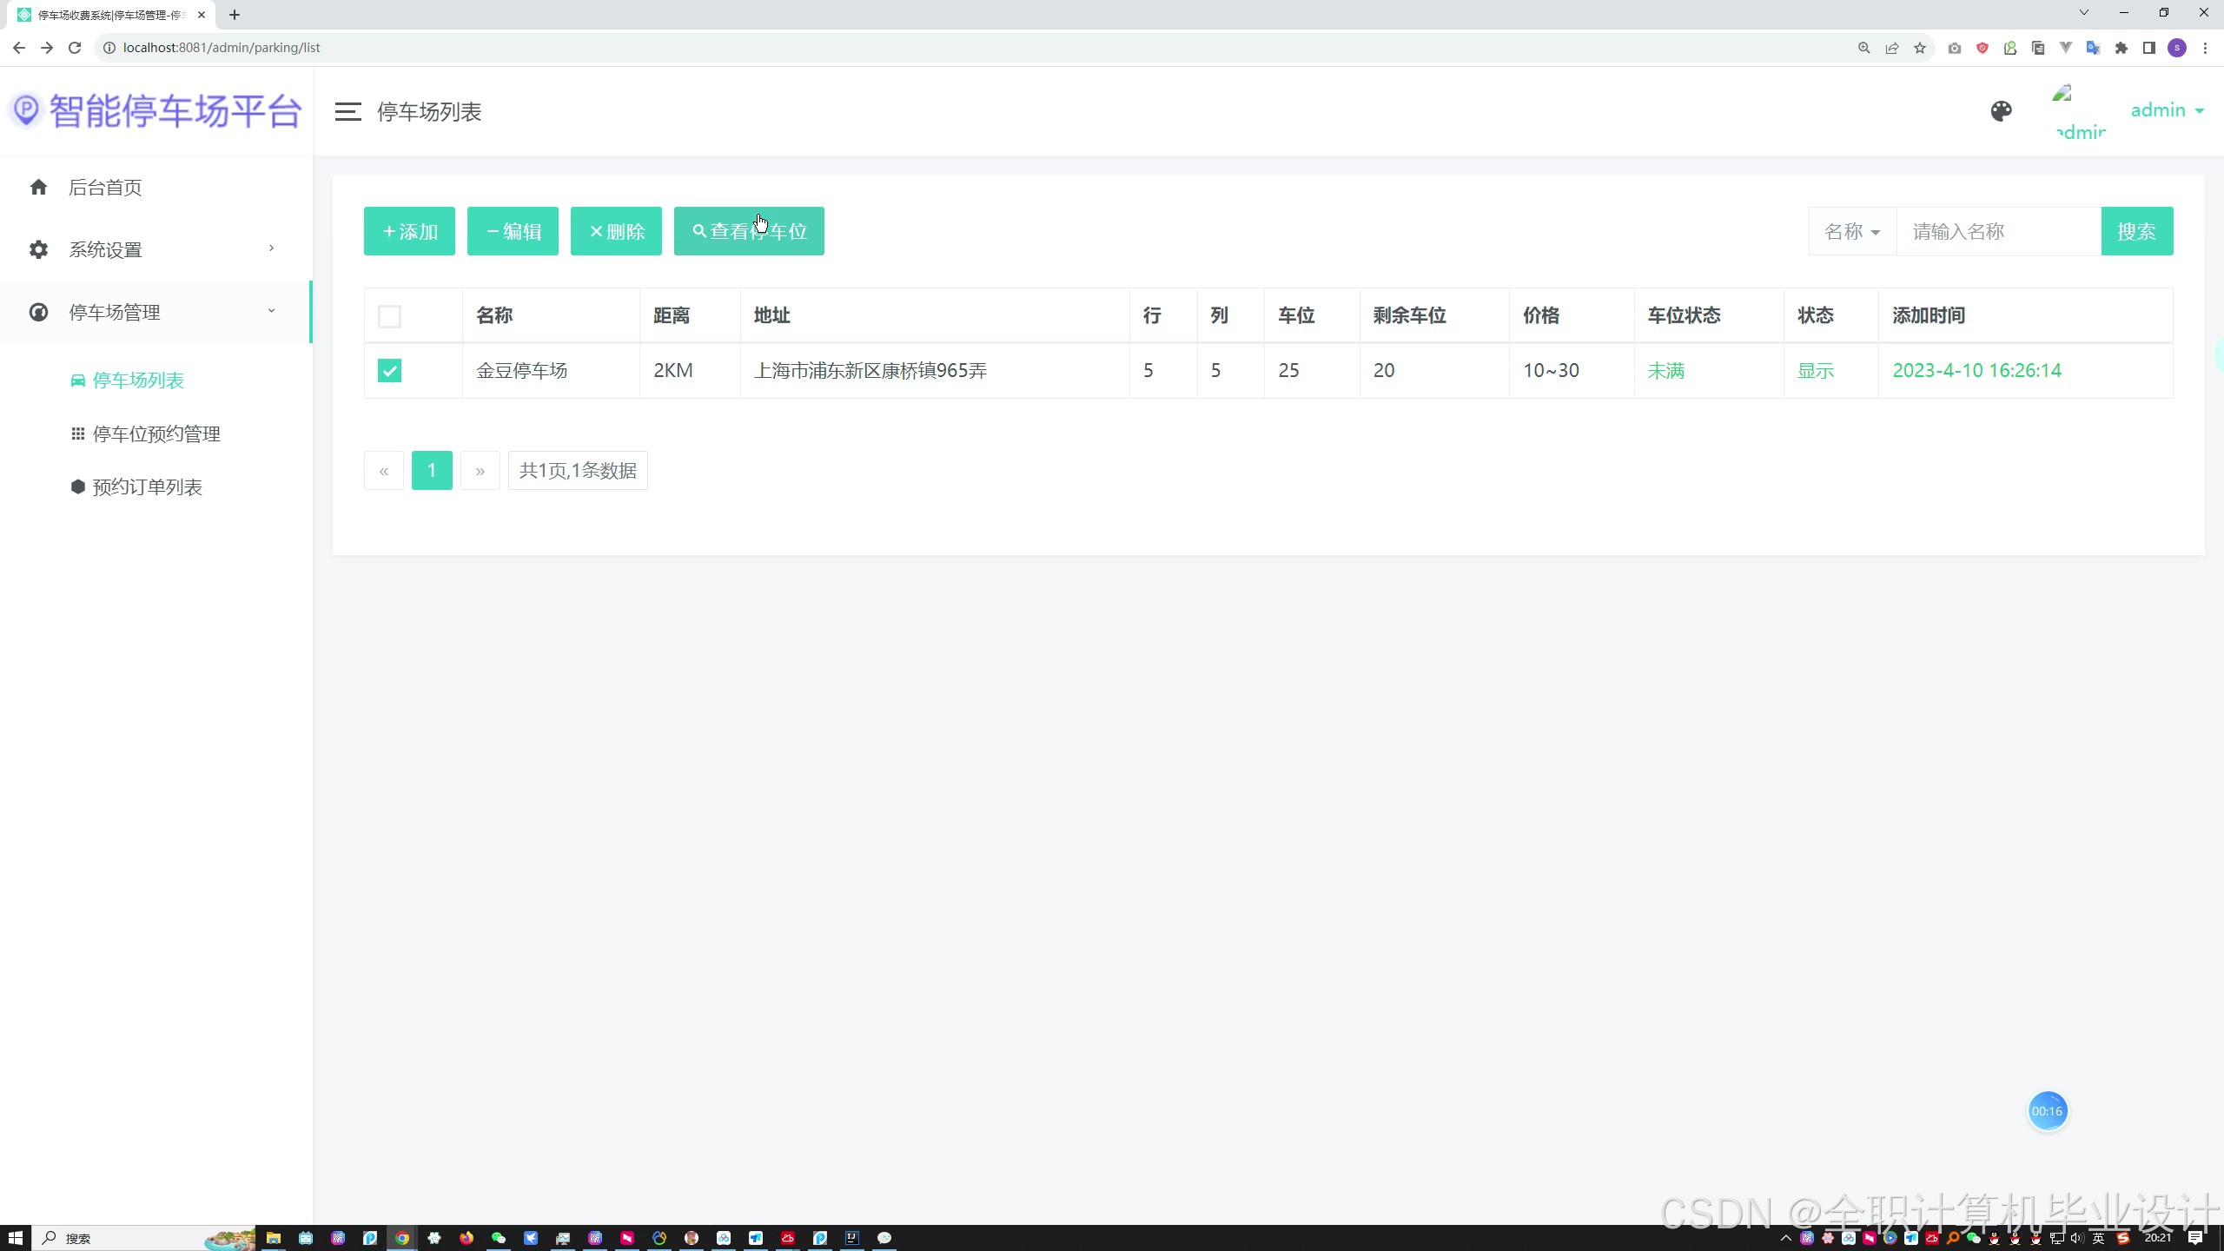This screenshot has height=1251, width=2224.
Task: Check the select-all checkbox in table header
Action: 389,316
